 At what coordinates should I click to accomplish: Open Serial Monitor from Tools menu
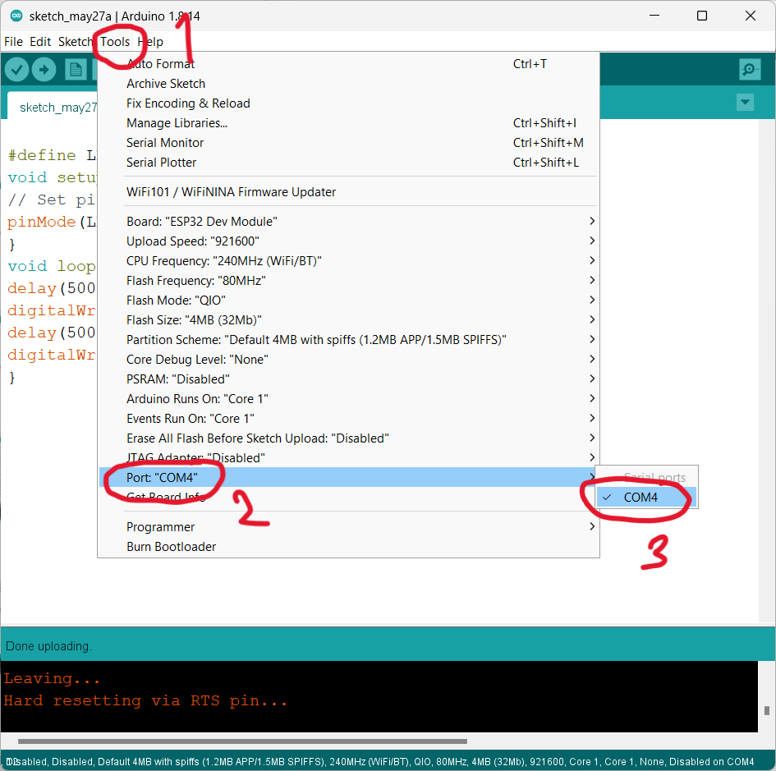tap(348, 143)
